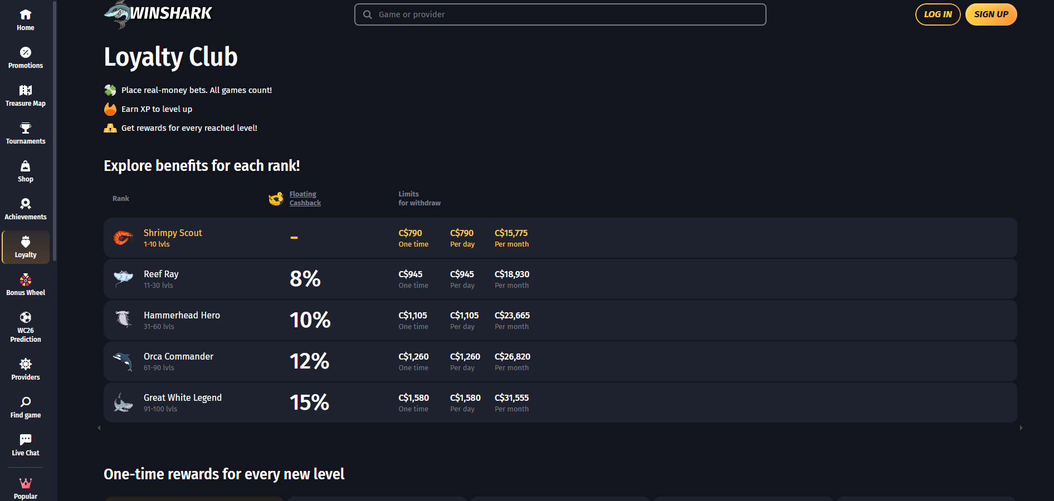Focus the Game or provider search field
Screen dimensions: 1054x501
[560, 14]
